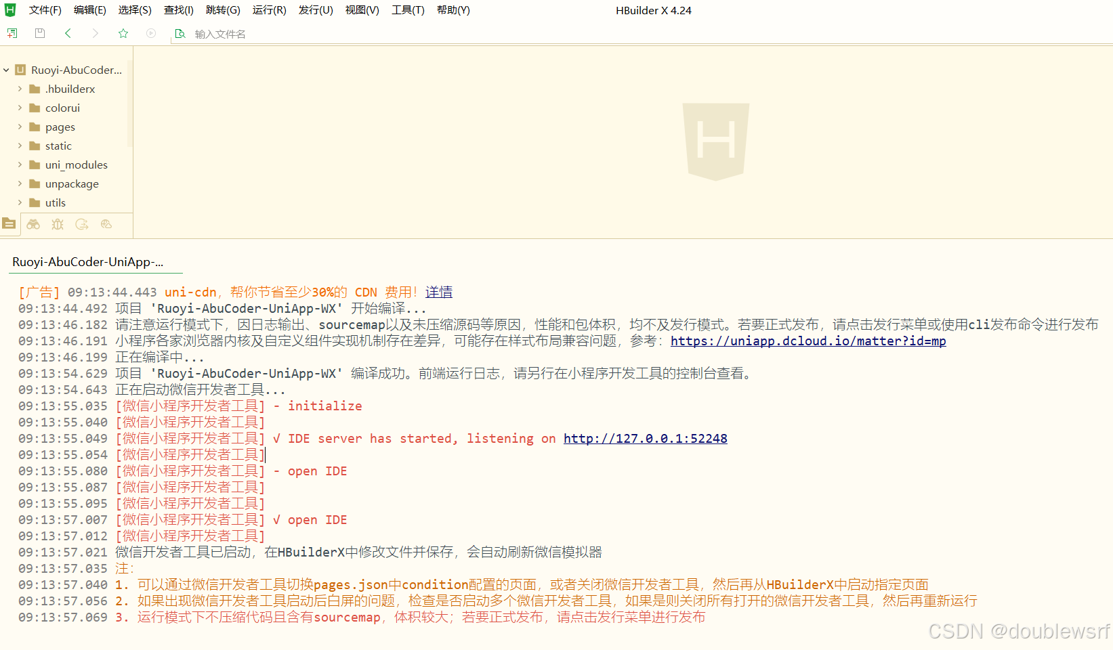The height and width of the screenshot is (650, 1113).
Task: Click the utils folder icon
Action: (35, 202)
